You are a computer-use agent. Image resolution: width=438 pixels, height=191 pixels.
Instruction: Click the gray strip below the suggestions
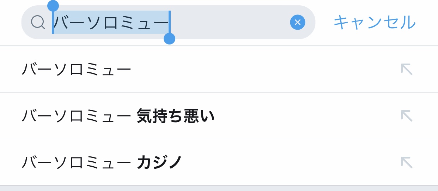[x=219, y=189]
